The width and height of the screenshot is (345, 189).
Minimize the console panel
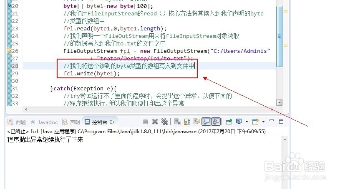tap(272, 121)
